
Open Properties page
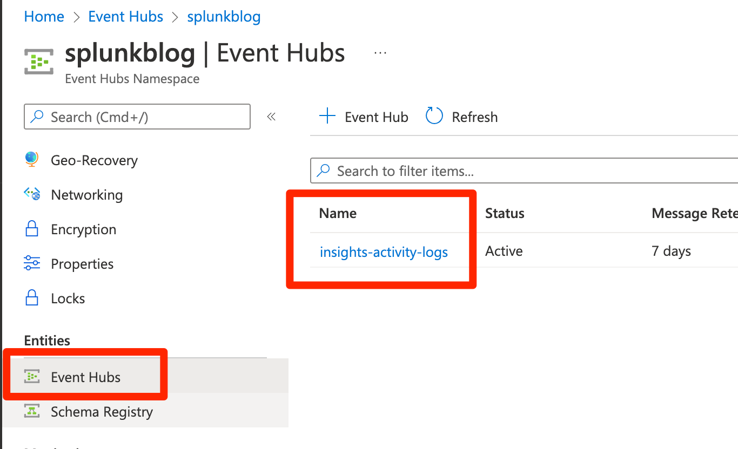(x=82, y=264)
